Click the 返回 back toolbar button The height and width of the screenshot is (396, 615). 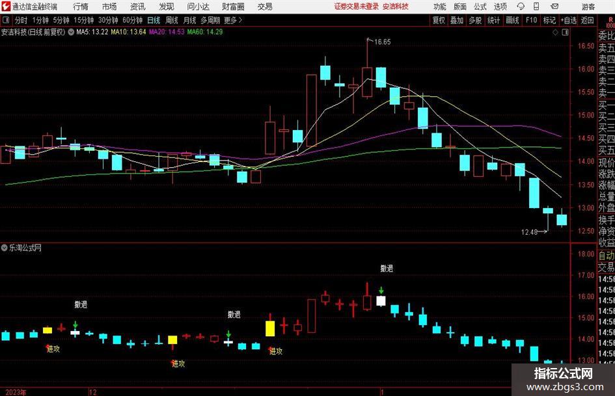pos(587,20)
